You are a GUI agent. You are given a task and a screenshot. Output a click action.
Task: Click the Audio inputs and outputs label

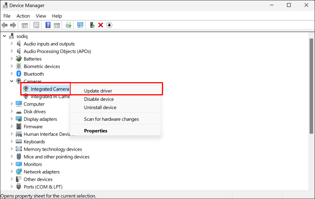point(49,44)
